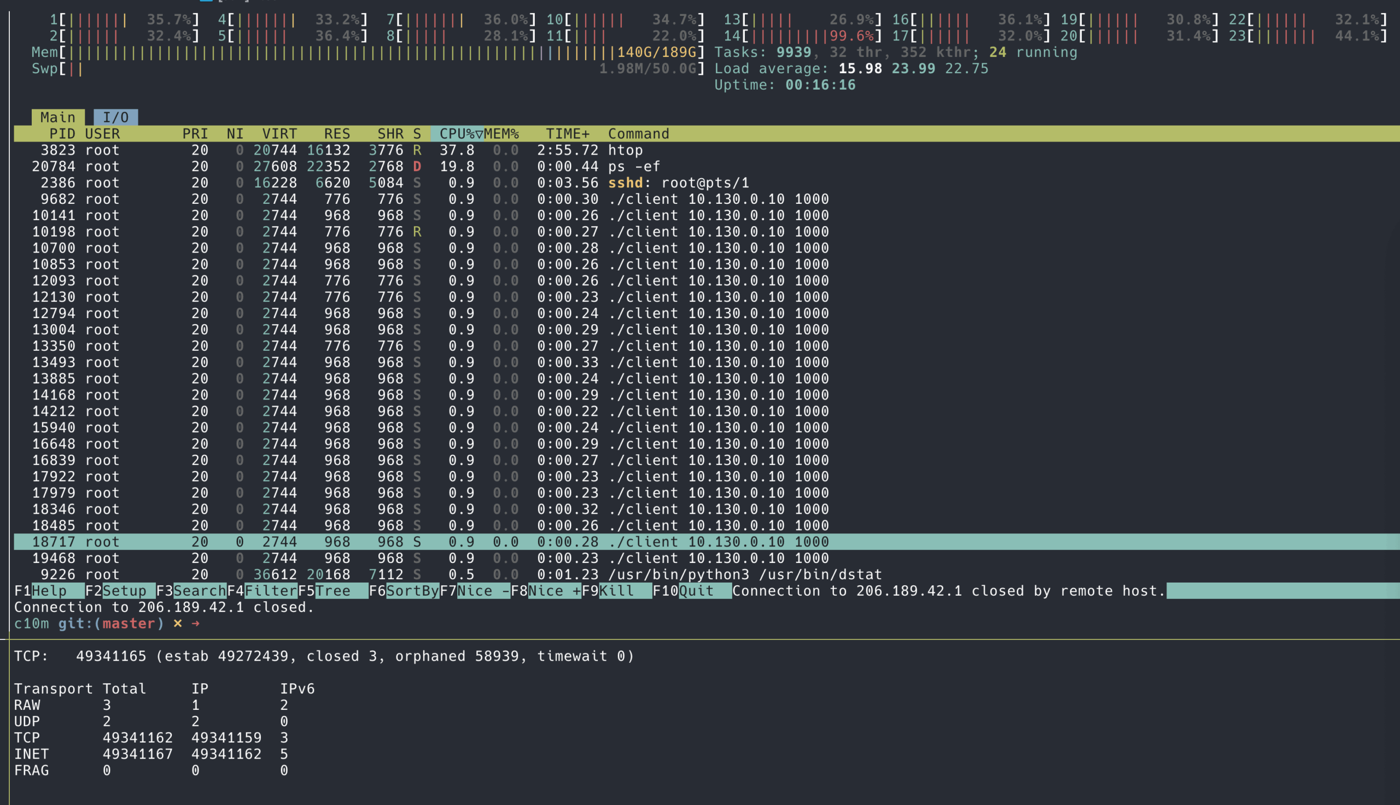Viewport: 1400px width, 805px height.
Task: Select client process row with PID 13493
Action: (x=707, y=362)
